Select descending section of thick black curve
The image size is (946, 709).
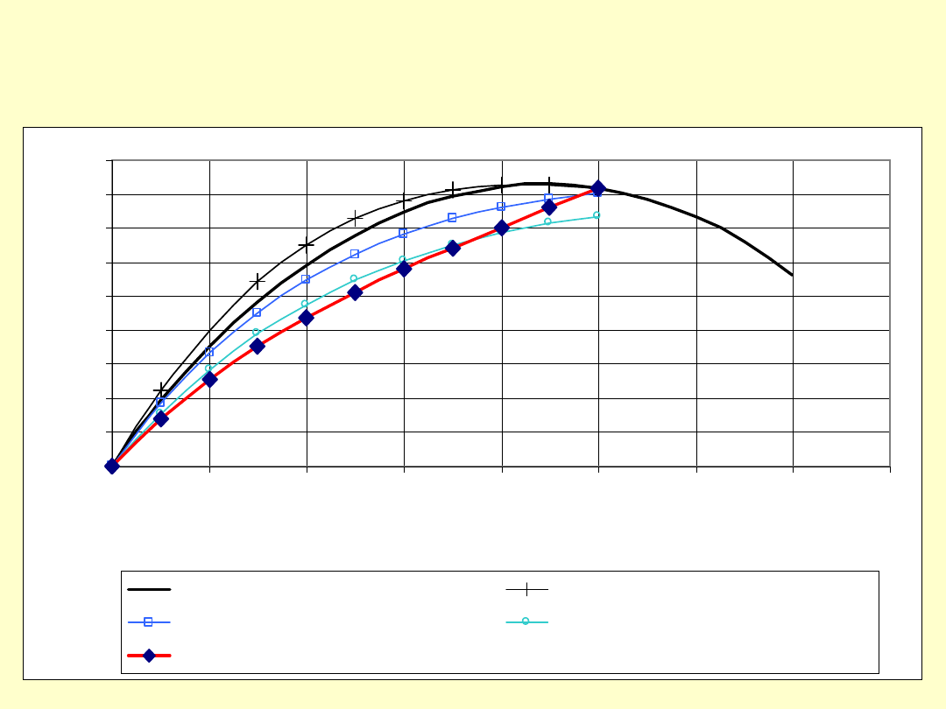(x=720, y=227)
